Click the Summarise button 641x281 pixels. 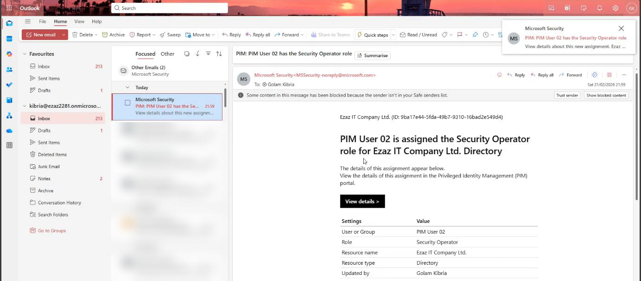coord(373,55)
